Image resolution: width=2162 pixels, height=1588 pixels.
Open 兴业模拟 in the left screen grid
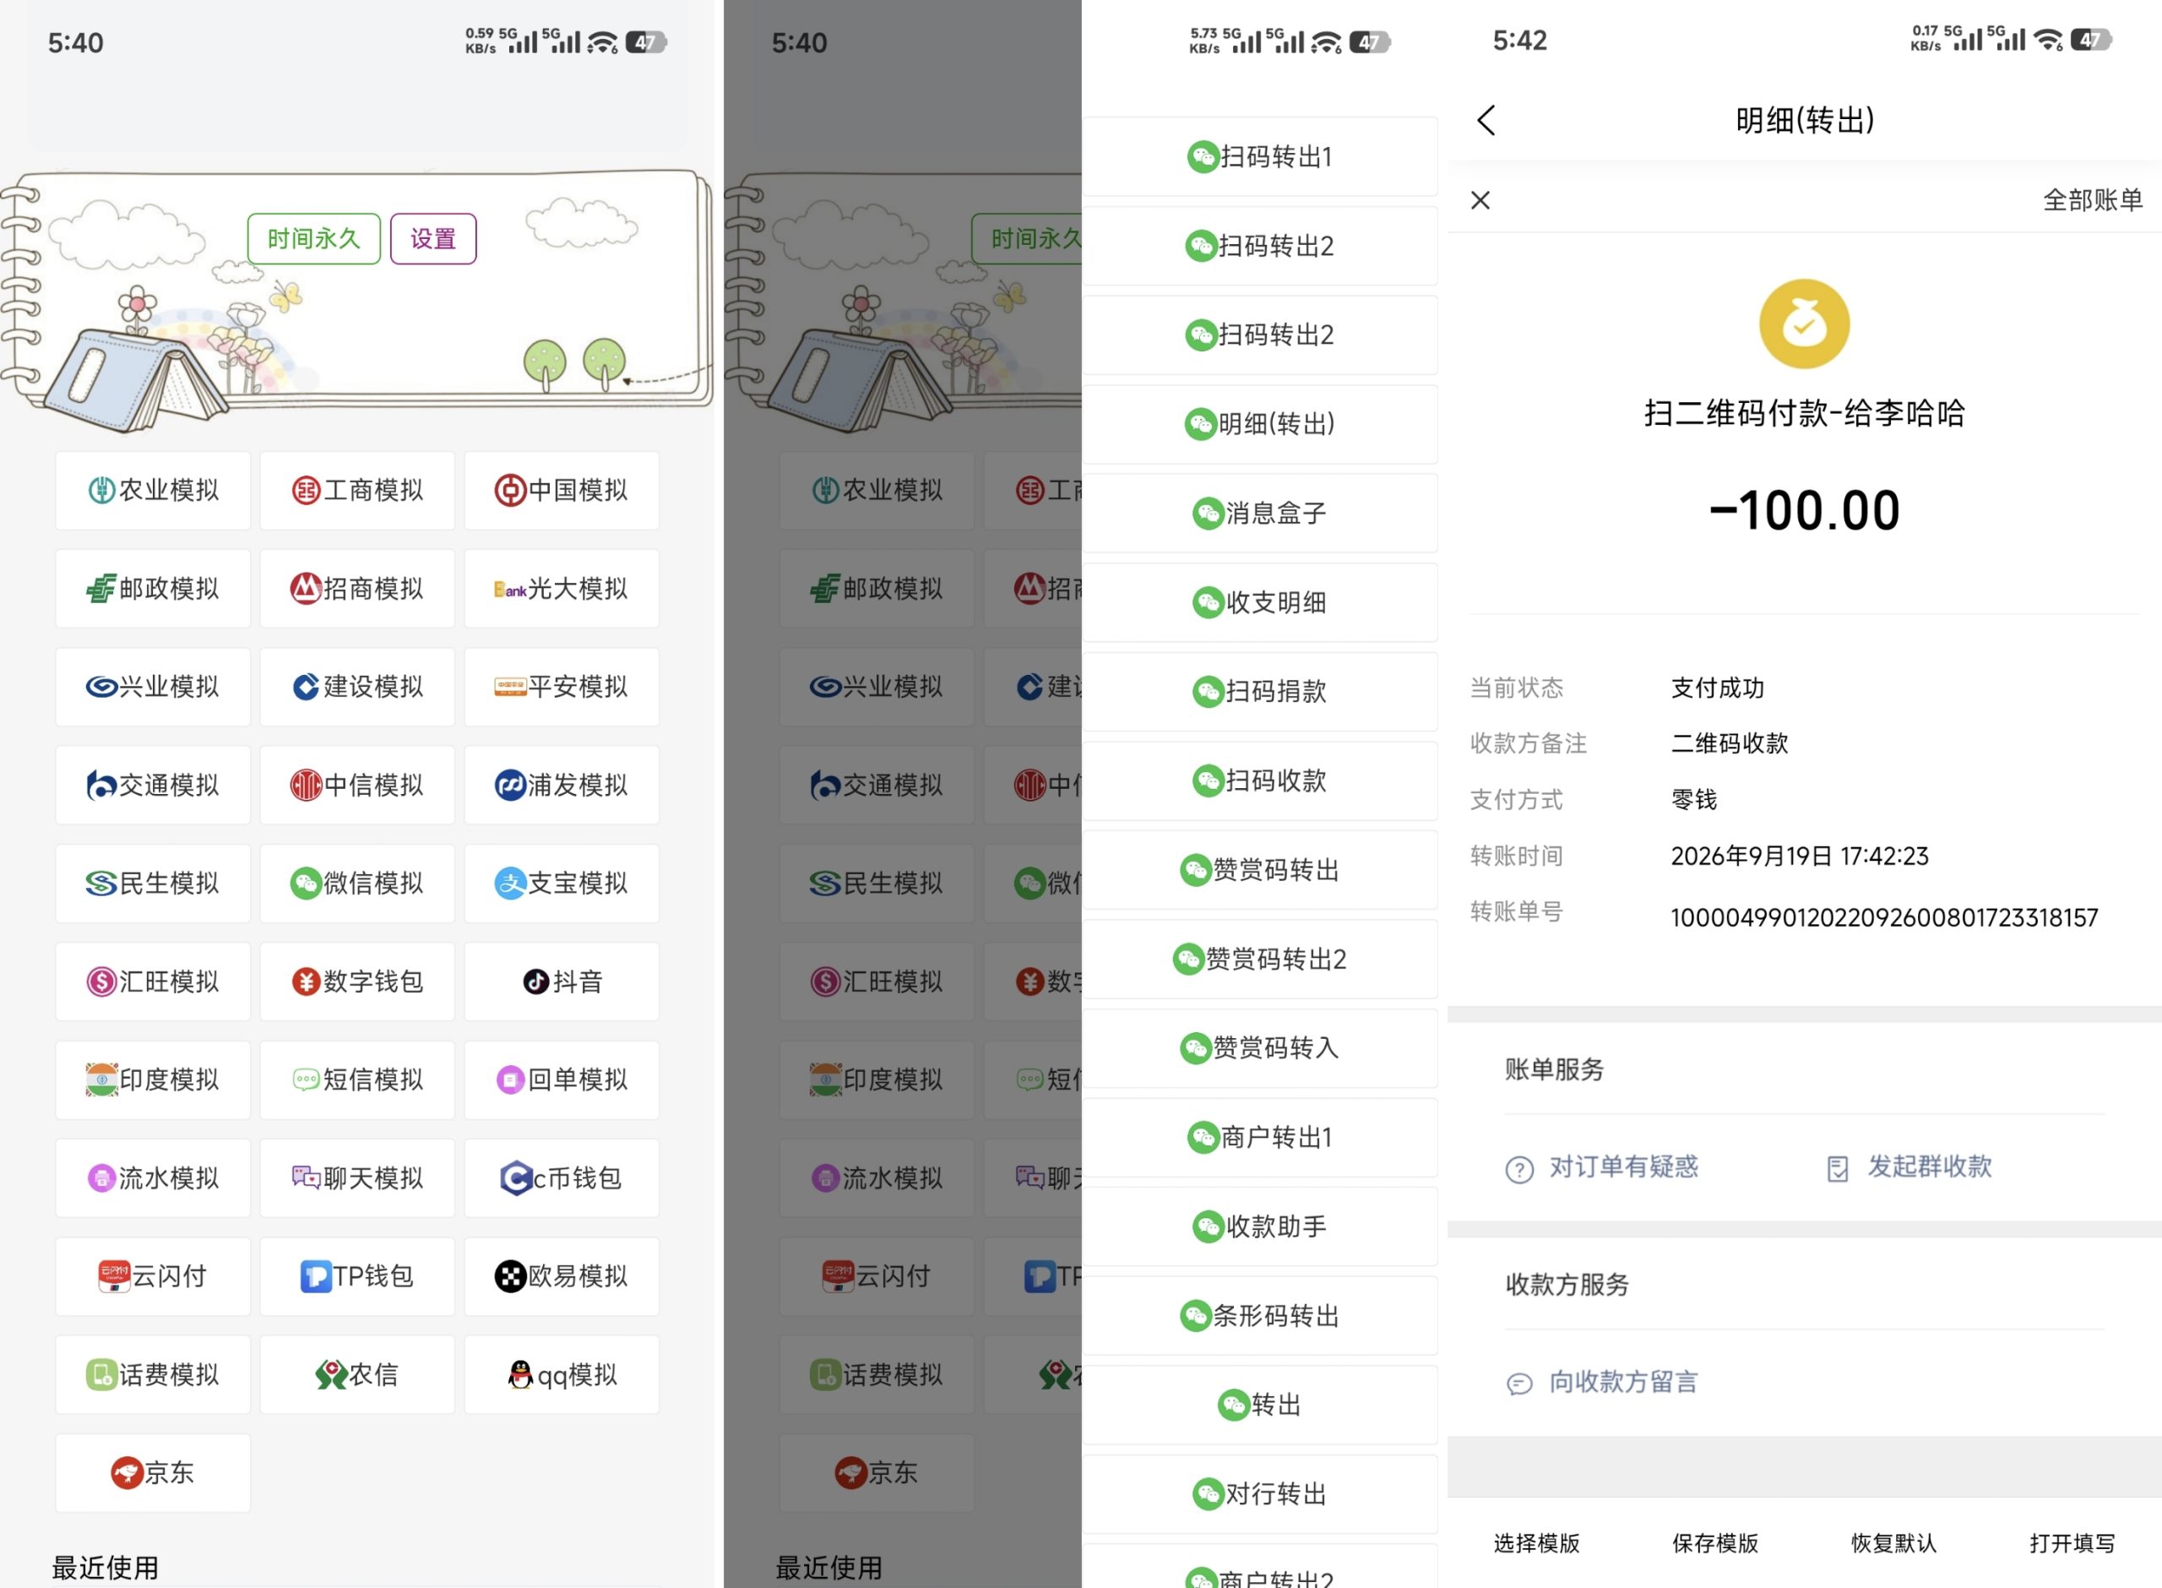coord(153,687)
